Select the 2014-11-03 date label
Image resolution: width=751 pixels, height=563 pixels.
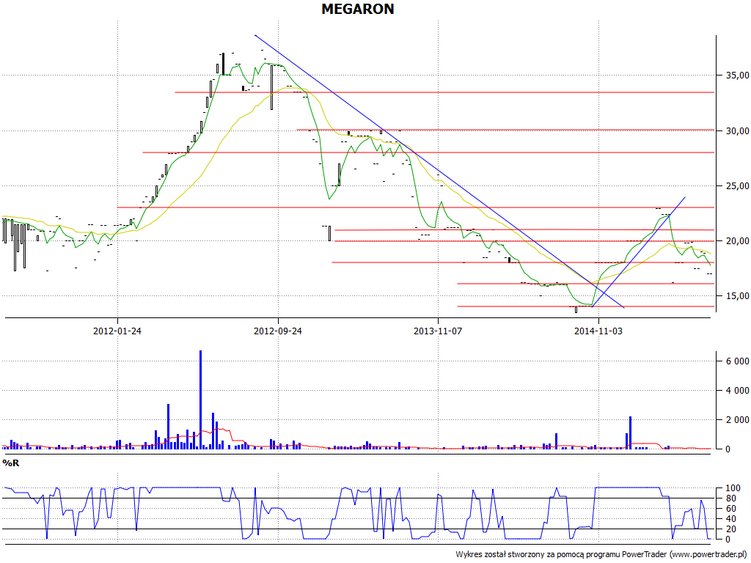[598, 331]
